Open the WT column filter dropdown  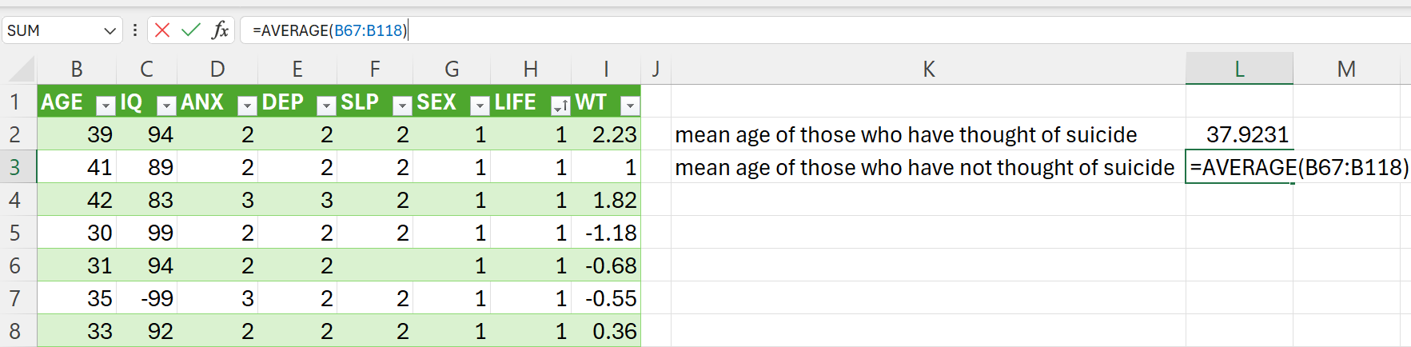[630, 105]
